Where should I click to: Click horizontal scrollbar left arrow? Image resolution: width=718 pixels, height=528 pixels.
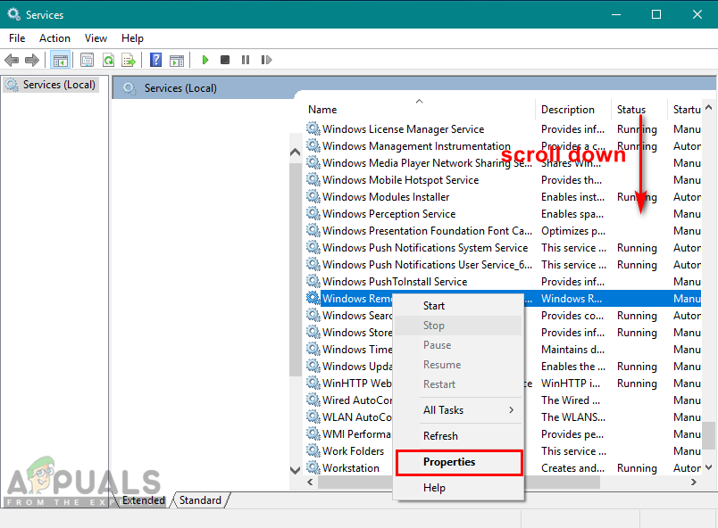[310, 482]
